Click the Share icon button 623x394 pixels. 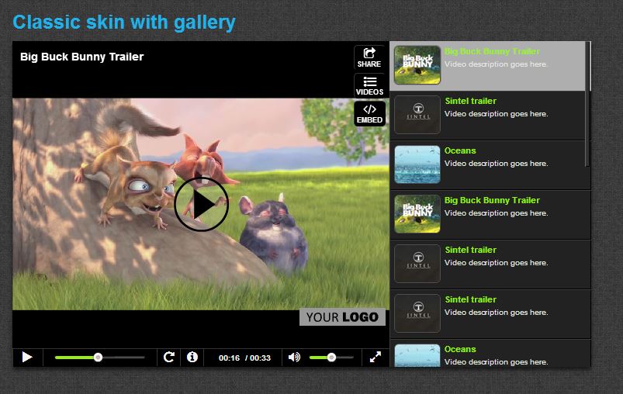(x=369, y=57)
